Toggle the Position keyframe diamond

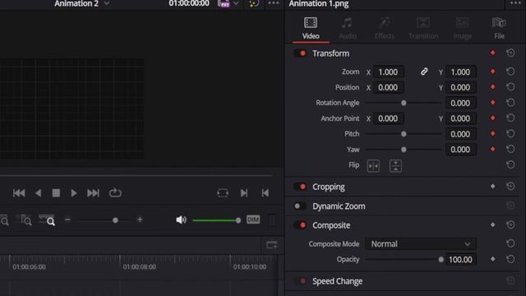coord(493,87)
